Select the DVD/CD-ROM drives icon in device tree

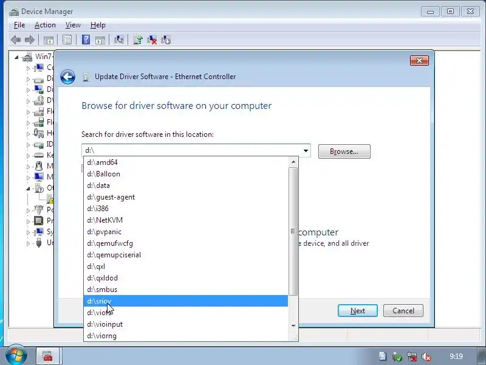point(39,100)
